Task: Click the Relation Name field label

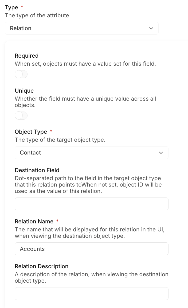Action: click(34, 222)
